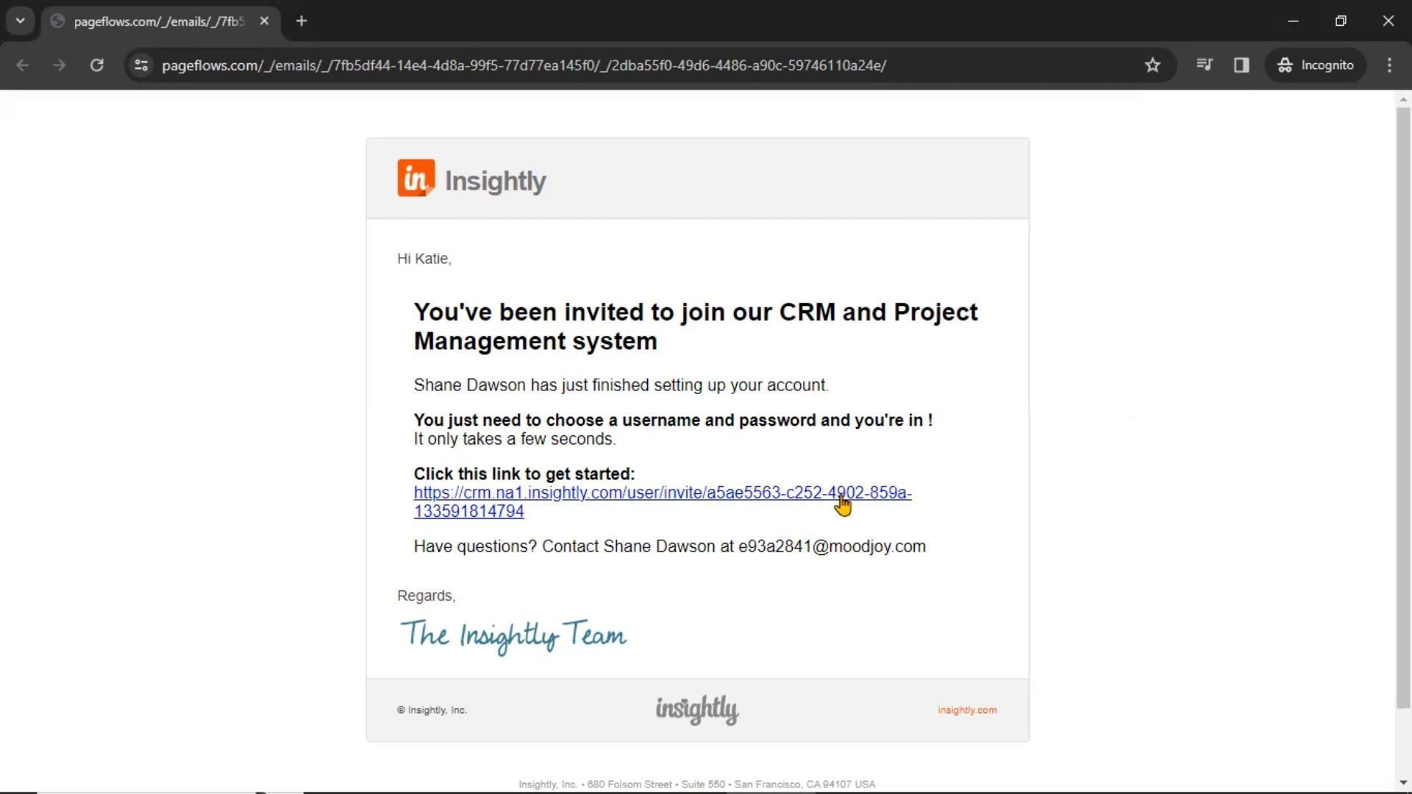The height and width of the screenshot is (794, 1412).
Task: Select the pageflows.com emails tab
Action: point(158,21)
